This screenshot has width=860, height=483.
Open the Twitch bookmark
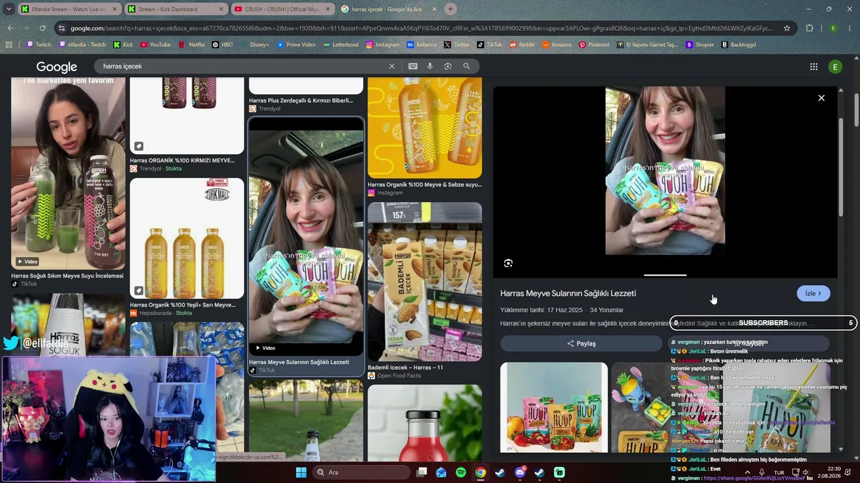(x=38, y=45)
